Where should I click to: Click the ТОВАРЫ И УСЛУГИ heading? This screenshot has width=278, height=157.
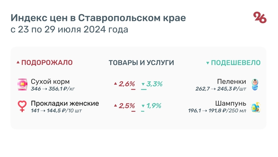coord(141,63)
